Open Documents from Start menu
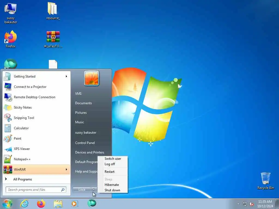The height and width of the screenshot is (209, 279). click(83, 103)
